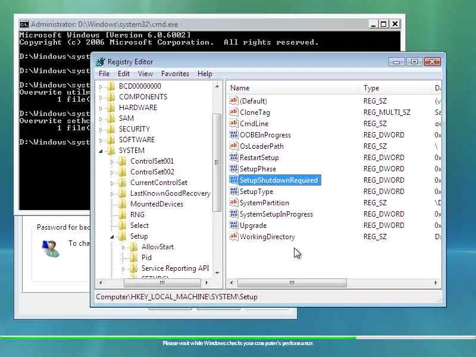Select the CurrentControlSet tree key
The width and height of the screenshot is (476, 357).
click(159, 183)
